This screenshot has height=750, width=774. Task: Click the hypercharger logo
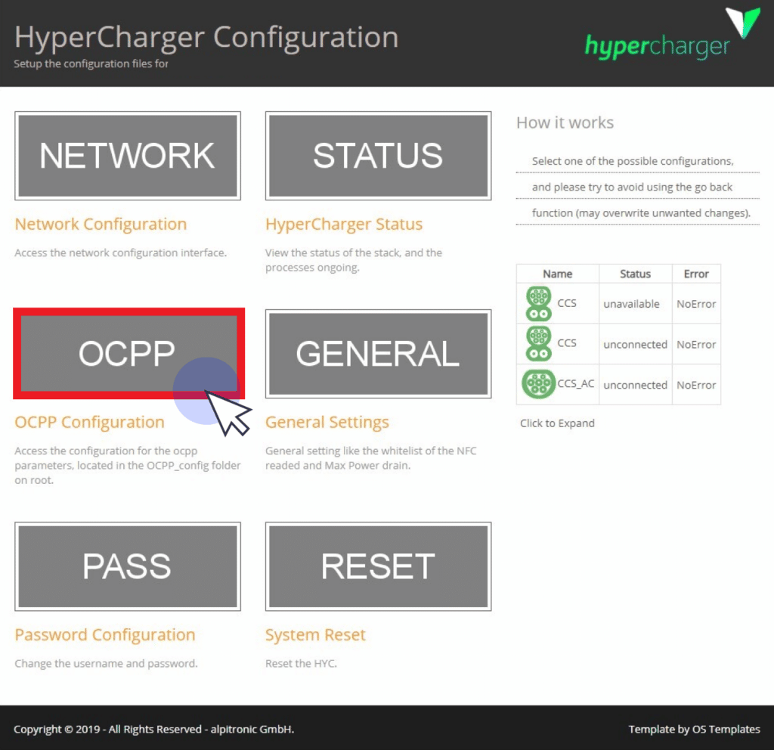[x=672, y=36]
